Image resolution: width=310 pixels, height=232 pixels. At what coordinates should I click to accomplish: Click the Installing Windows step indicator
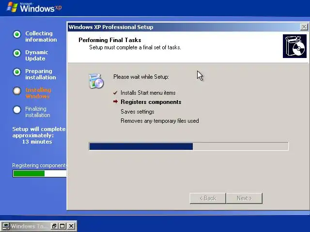pyautogui.click(x=17, y=91)
